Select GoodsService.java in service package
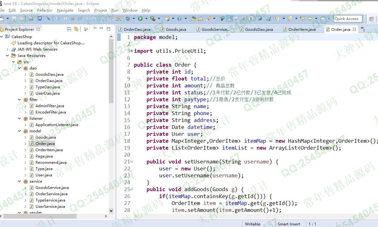The image size is (378, 227). [x=52, y=188]
